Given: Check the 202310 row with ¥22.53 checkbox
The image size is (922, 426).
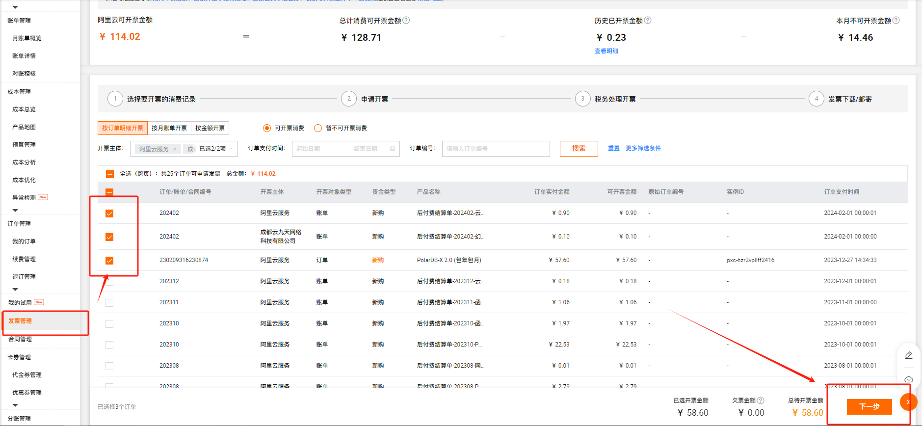Looking at the screenshot, I should tap(109, 345).
